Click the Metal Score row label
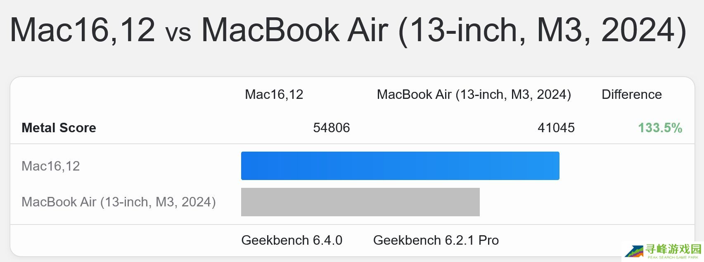 click(59, 128)
